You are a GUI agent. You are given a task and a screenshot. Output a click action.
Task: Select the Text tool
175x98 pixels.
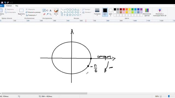pyautogui.click(x=50, y=11)
